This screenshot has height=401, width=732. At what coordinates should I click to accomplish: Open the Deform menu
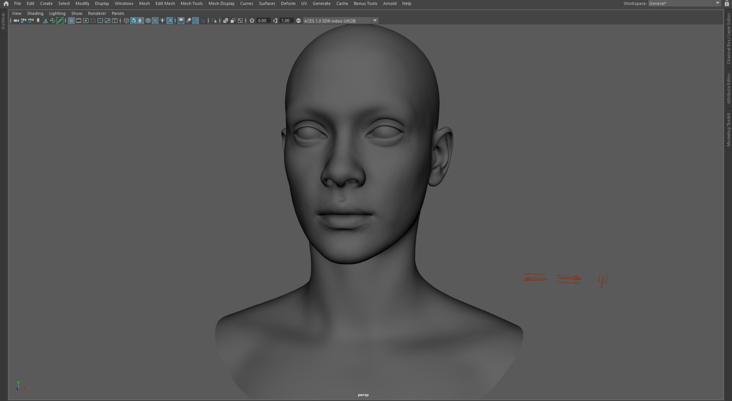288,3
